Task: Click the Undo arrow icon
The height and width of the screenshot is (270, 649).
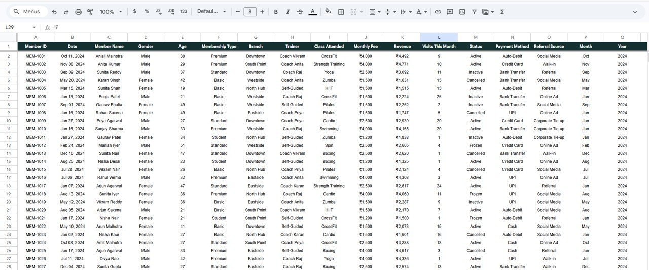Action: pos(54,12)
